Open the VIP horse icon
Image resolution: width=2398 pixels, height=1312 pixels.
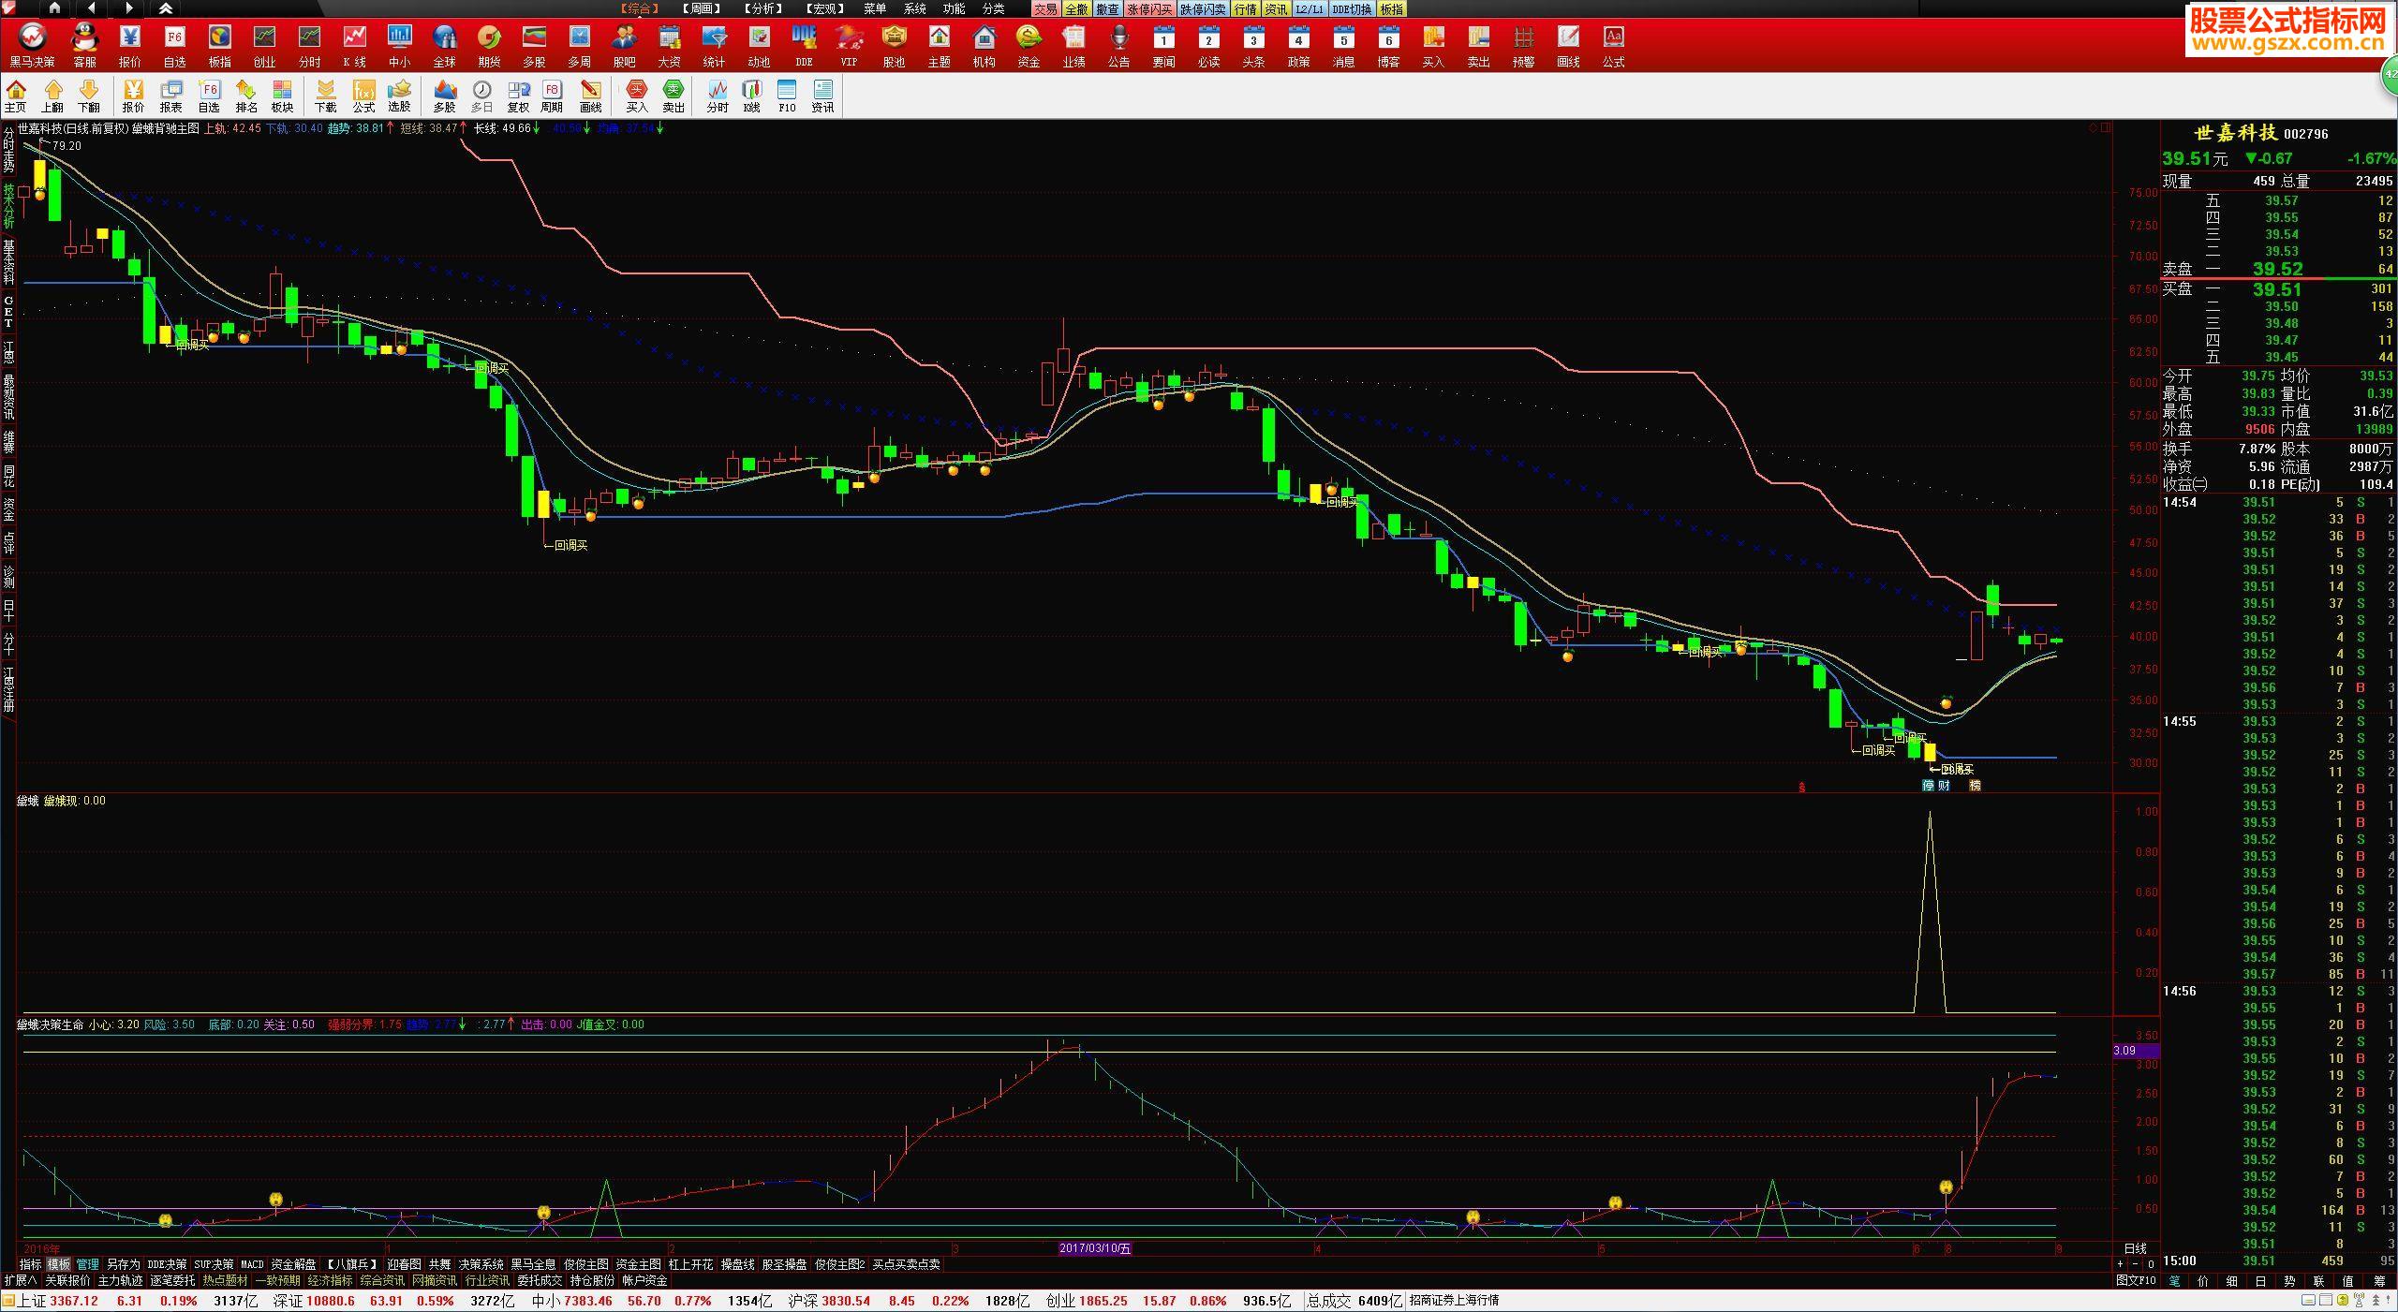click(x=849, y=45)
